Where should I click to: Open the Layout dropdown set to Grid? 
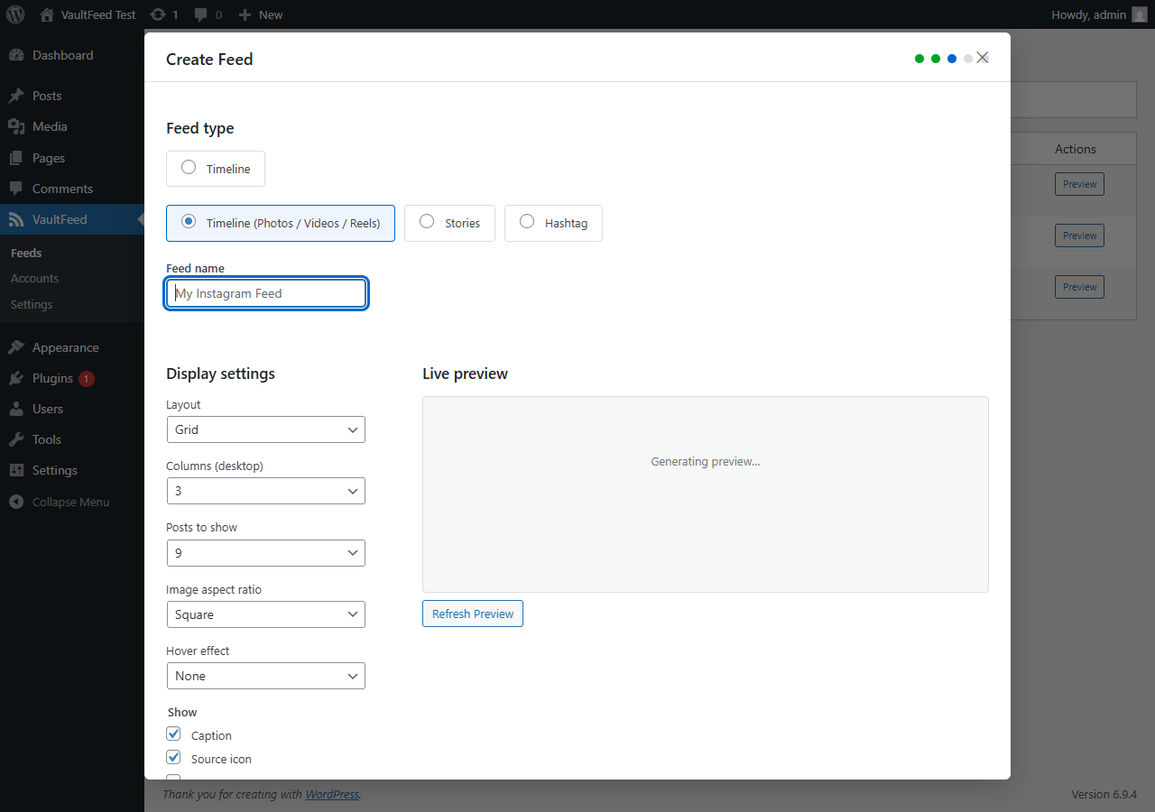[266, 429]
